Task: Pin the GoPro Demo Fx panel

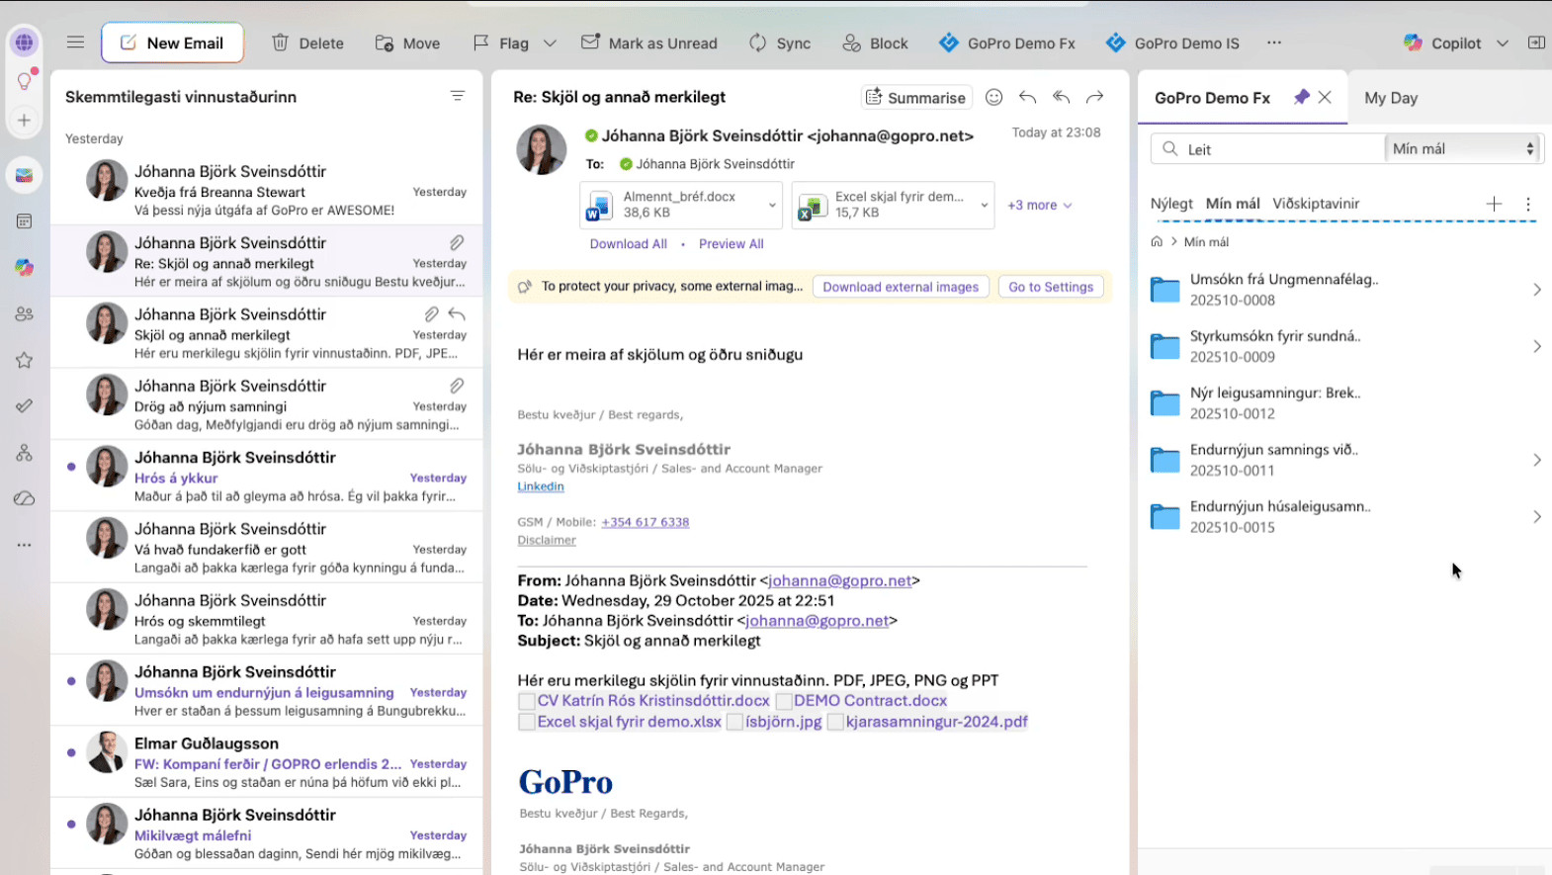Action: click(1301, 97)
